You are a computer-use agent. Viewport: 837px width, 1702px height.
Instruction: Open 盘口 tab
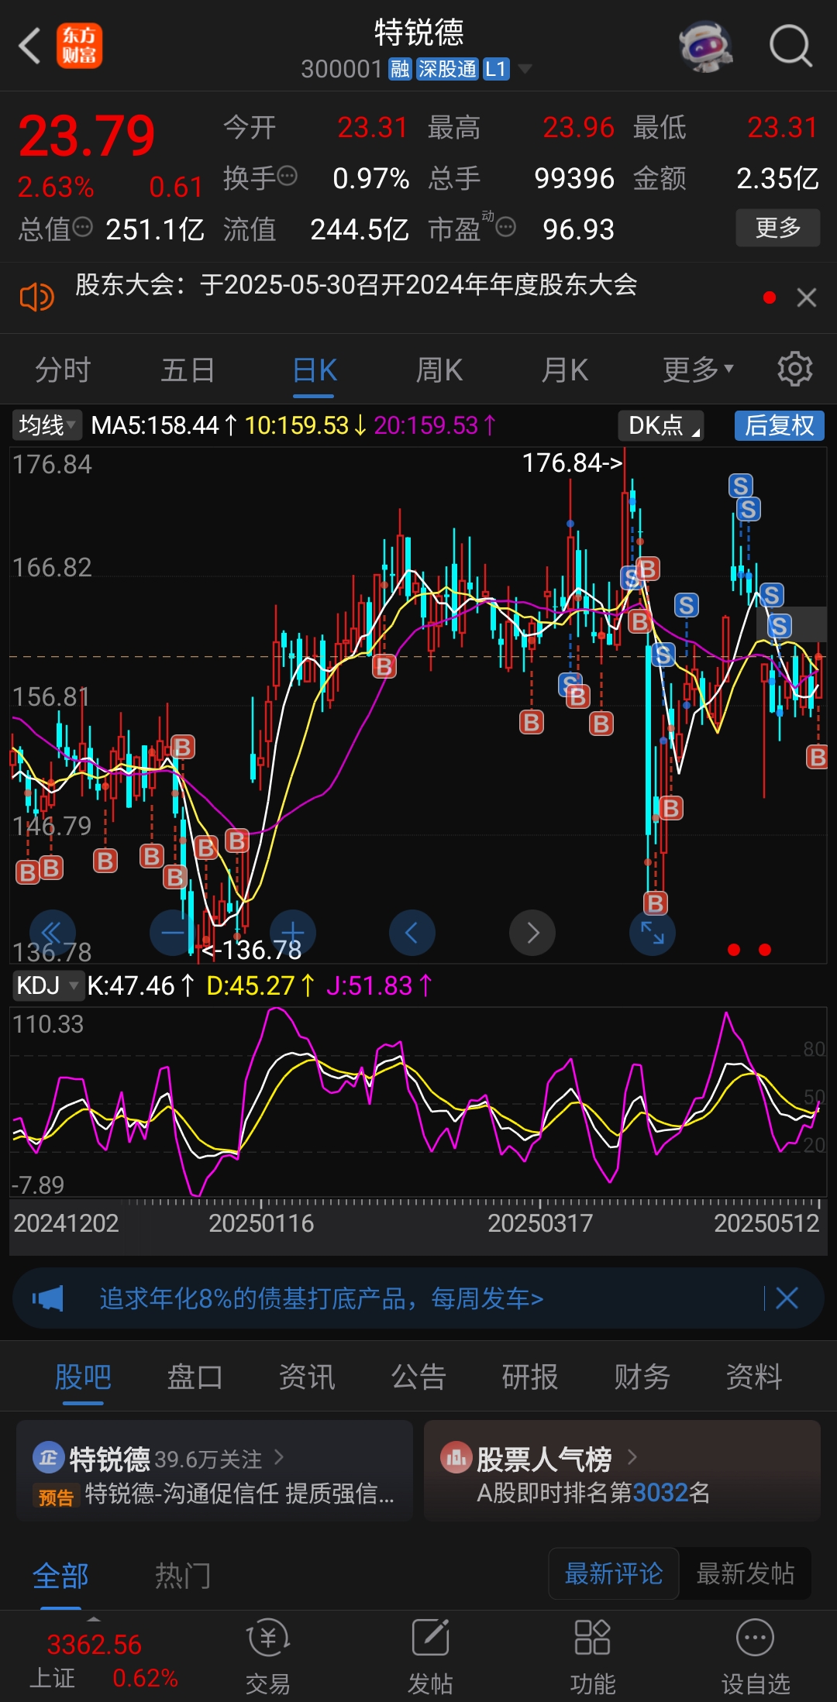click(195, 1377)
